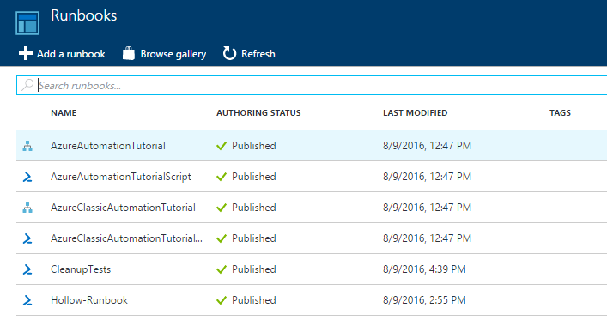Click the circular Refresh arrow icon
This screenshot has height=320, width=607.
tap(229, 53)
